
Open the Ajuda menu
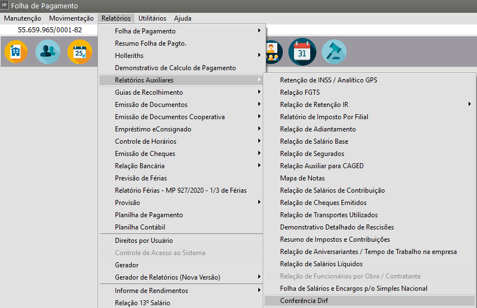[182, 18]
